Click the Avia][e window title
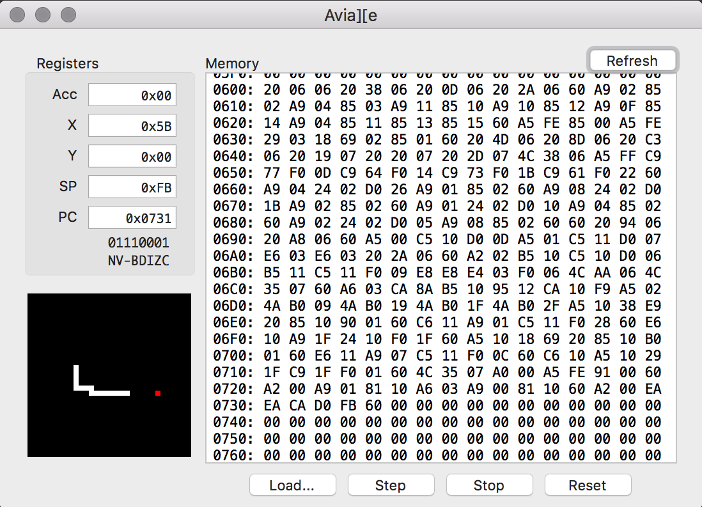 [x=350, y=15]
